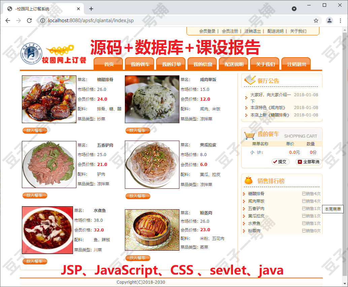Submit the cart with 提交 button
The height and width of the screenshot is (287, 348).
pos(280,162)
